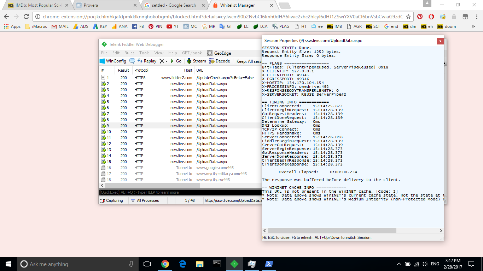Viewport: 483px width, 271px height.
Task: Click the QuickExec command input box
Action: [180, 192]
